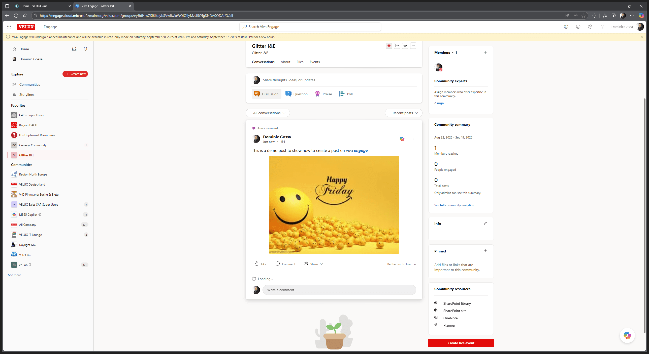Screen dimensions: 649x354
Task: Add a pinned item with the plus icon
Action: [485, 251]
